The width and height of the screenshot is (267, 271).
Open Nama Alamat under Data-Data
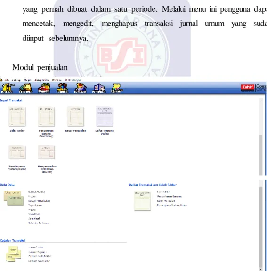click(x=37, y=192)
